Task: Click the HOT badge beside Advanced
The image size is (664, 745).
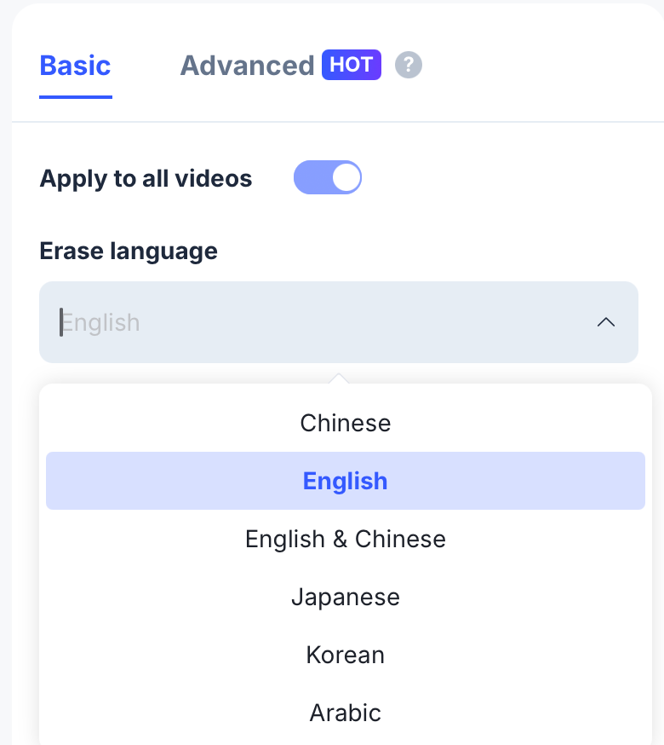Action: pos(351,65)
